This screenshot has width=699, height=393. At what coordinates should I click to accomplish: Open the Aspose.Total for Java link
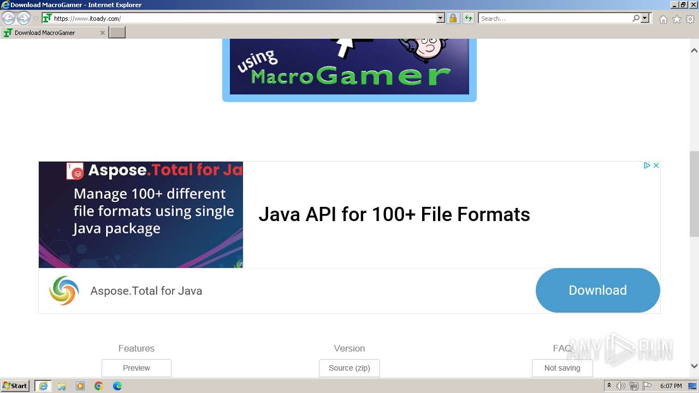pos(146,291)
